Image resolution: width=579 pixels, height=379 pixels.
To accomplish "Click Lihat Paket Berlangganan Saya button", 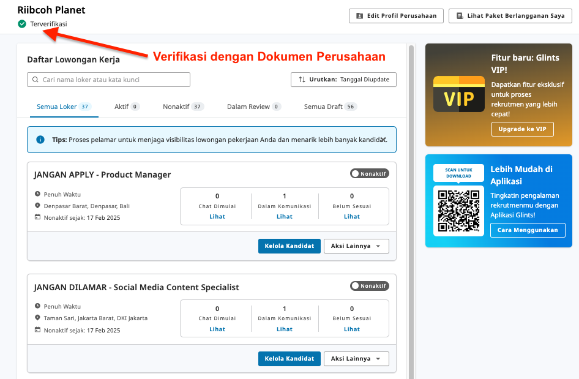I will pos(510,16).
